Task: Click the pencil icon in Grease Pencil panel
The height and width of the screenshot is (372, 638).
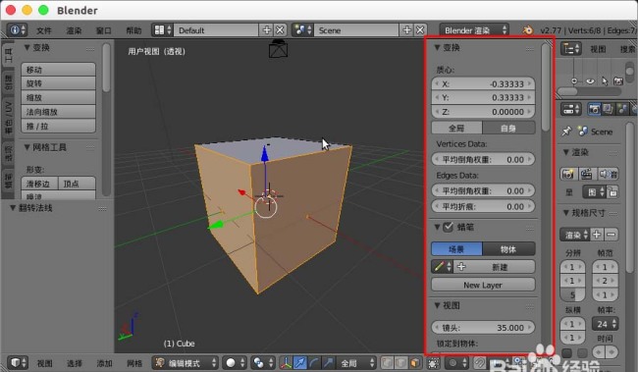Action: tap(442, 267)
